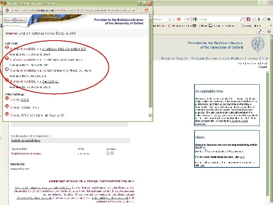Click the round icon beside the wrench button
The height and width of the screenshot is (205, 273).
coord(269,32)
